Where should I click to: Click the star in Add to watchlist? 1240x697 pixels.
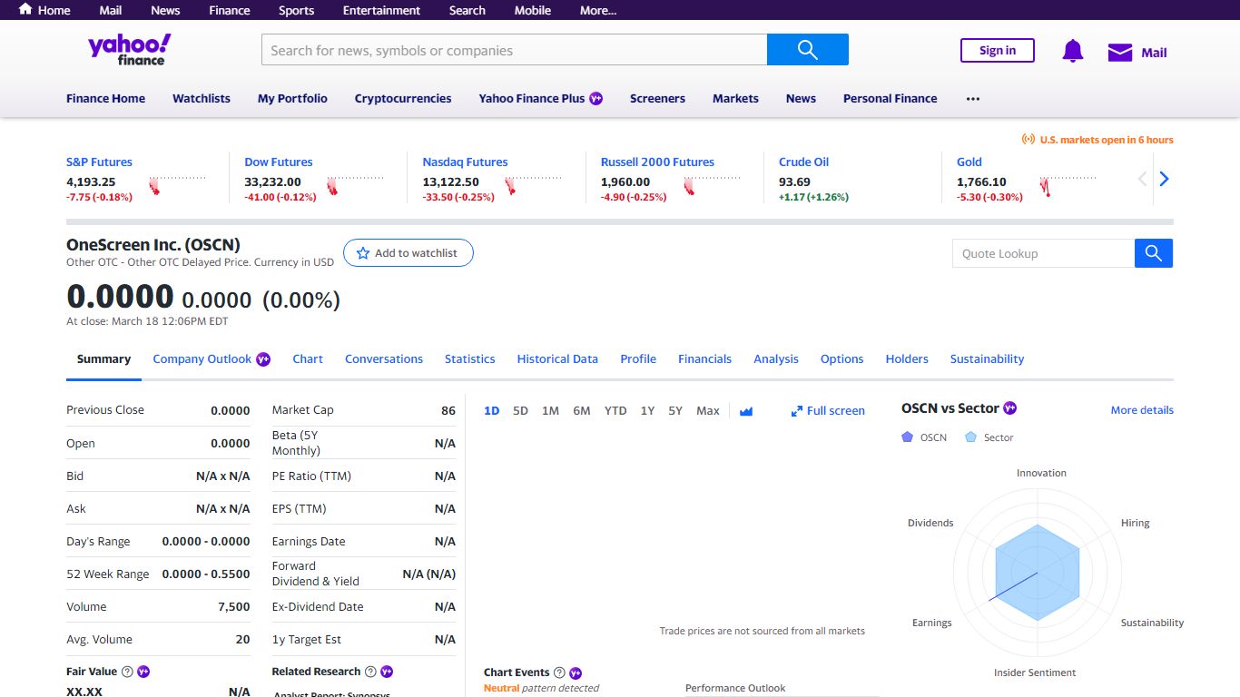coord(363,253)
